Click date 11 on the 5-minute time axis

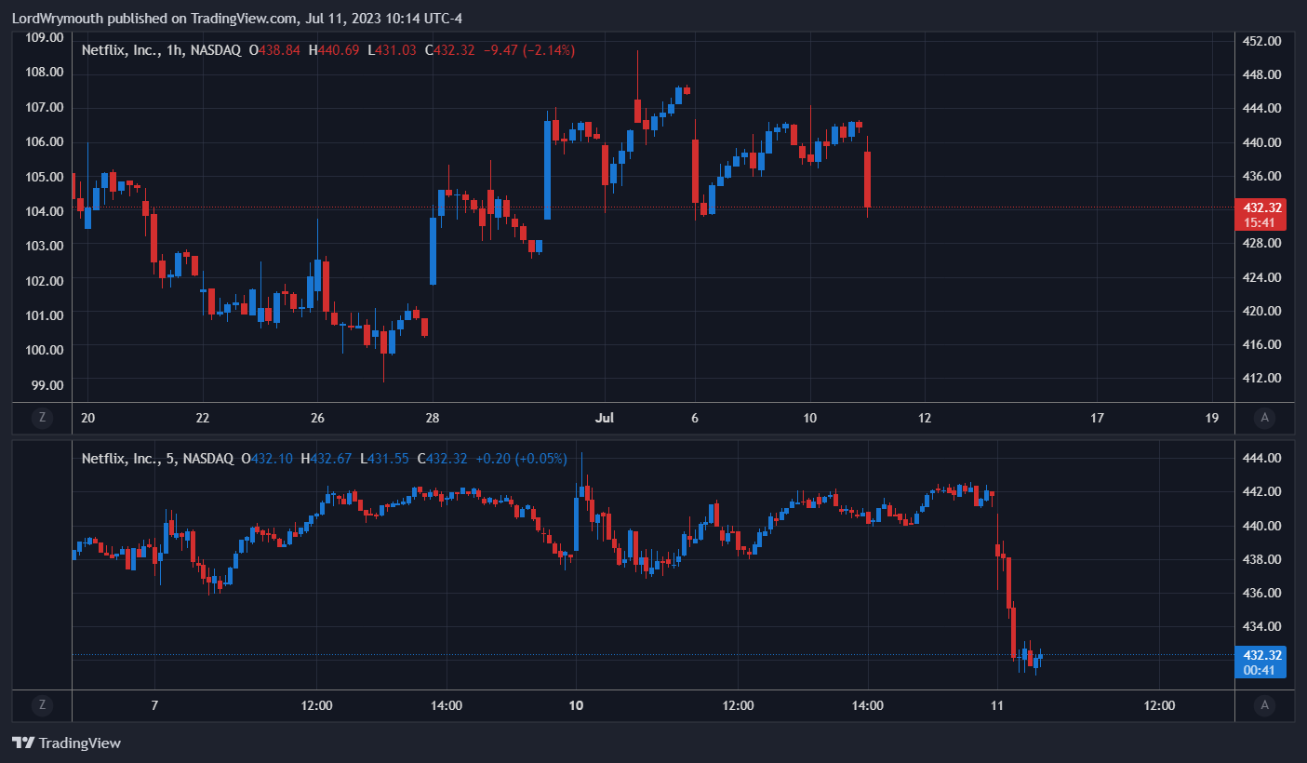tap(996, 705)
